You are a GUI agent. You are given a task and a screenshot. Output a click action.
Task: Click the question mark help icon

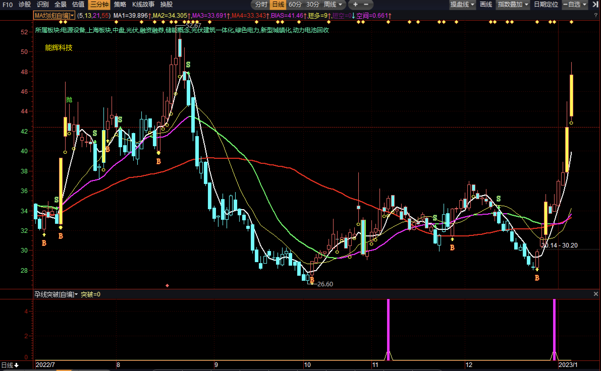tap(596, 15)
